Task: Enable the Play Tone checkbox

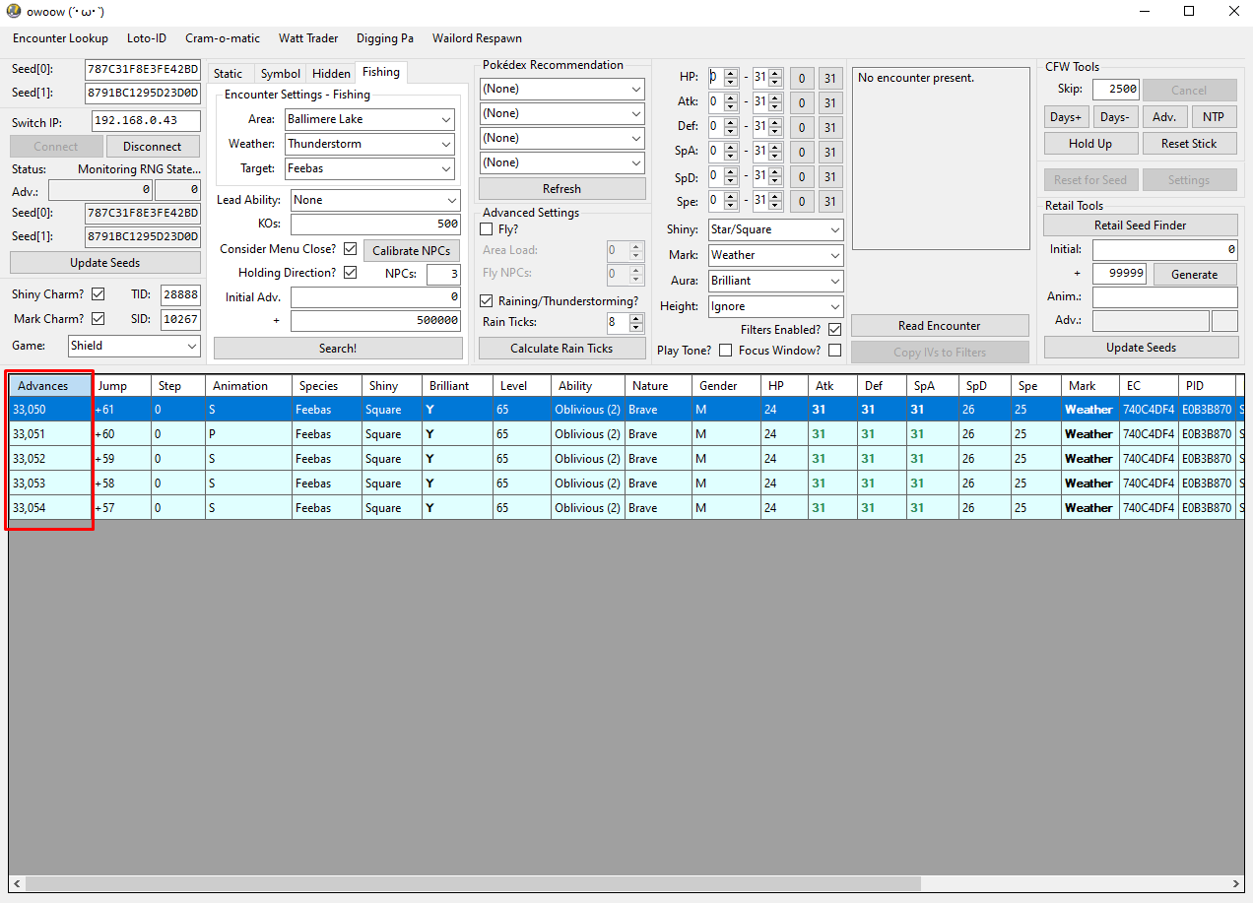Action: [x=725, y=351]
